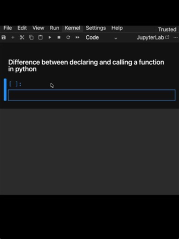
Task: Cut the selected cell with scissors icon
Action: 22,37
